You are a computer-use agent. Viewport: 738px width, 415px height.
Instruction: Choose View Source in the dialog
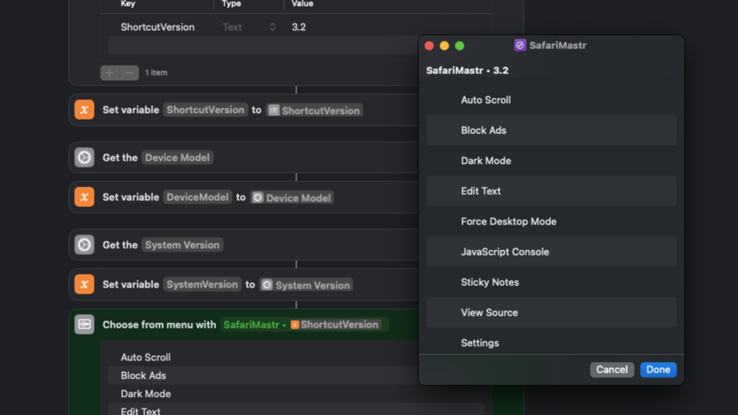point(551,313)
